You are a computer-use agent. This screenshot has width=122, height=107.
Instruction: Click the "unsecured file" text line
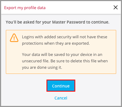coord(65,61)
